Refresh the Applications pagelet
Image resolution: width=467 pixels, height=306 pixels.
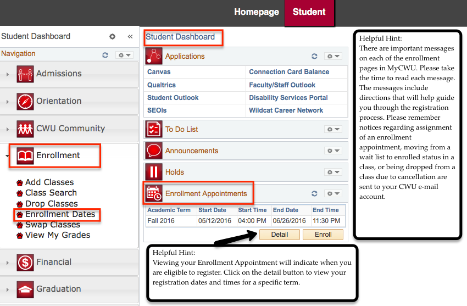(x=314, y=56)
